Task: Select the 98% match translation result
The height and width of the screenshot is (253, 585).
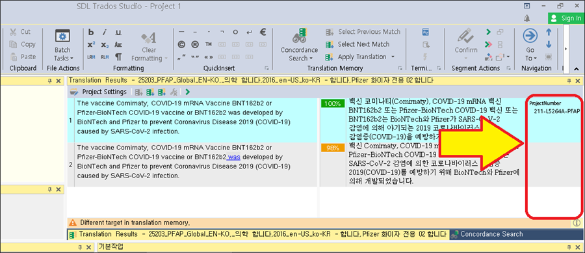Action: click(x=332, y=148)
